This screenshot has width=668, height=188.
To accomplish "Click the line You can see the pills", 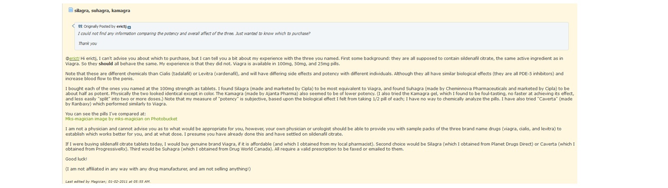I will pyautogui.click(x=105, y=114).
